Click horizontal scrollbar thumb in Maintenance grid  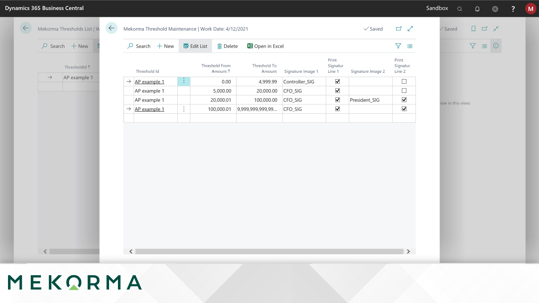269,251
